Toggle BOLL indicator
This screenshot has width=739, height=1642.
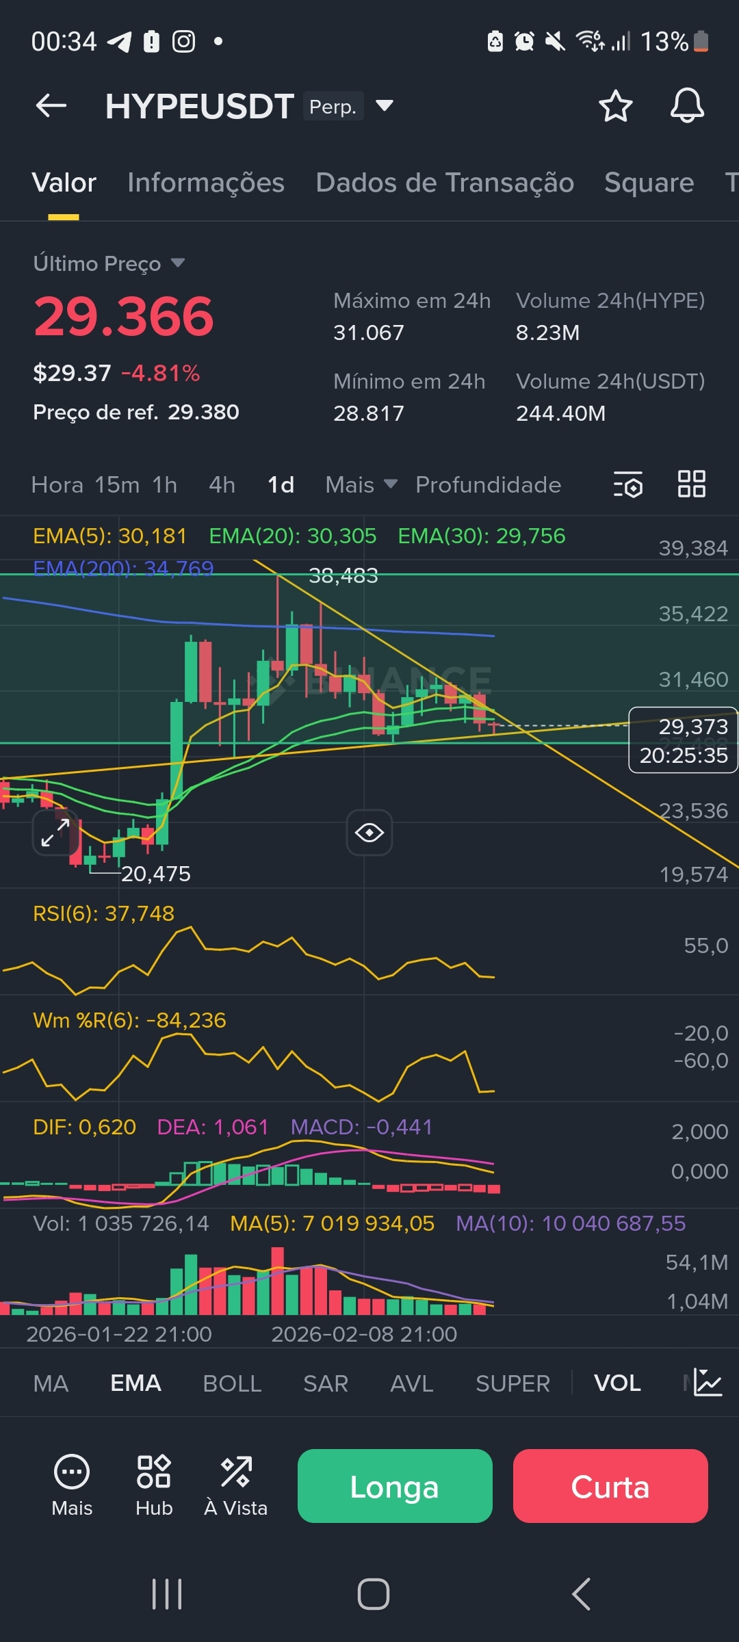point(232,1383)
